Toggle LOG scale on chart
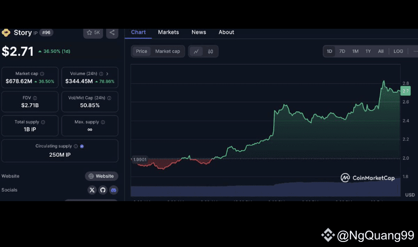418x247 pixels. point(398,51)
